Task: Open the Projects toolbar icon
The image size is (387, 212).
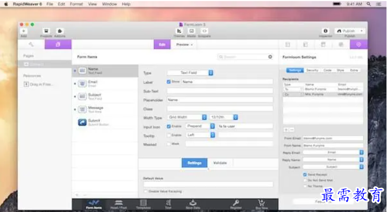Action: coord(46,31)
